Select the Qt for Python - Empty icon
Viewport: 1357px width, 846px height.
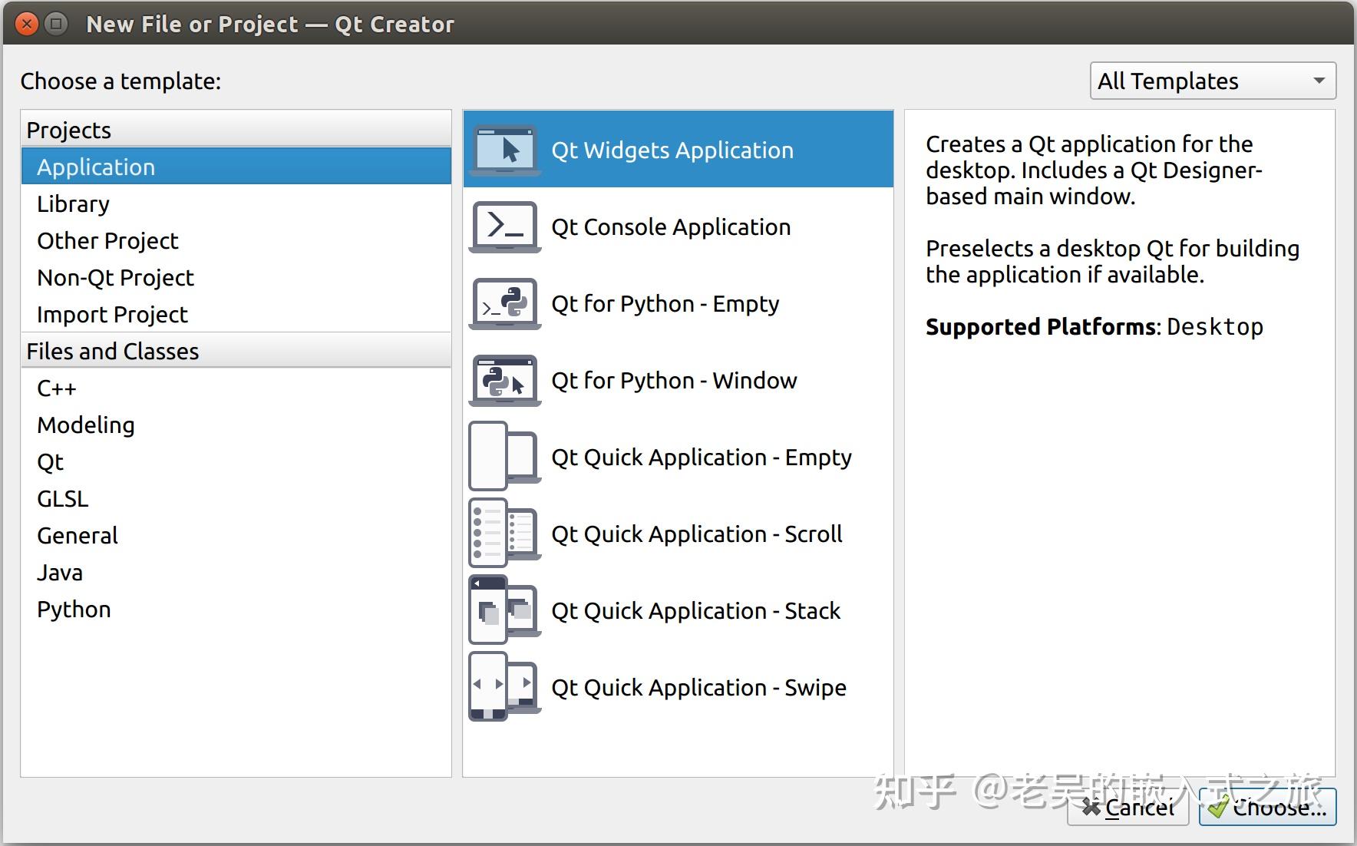(x=504, y=304)
